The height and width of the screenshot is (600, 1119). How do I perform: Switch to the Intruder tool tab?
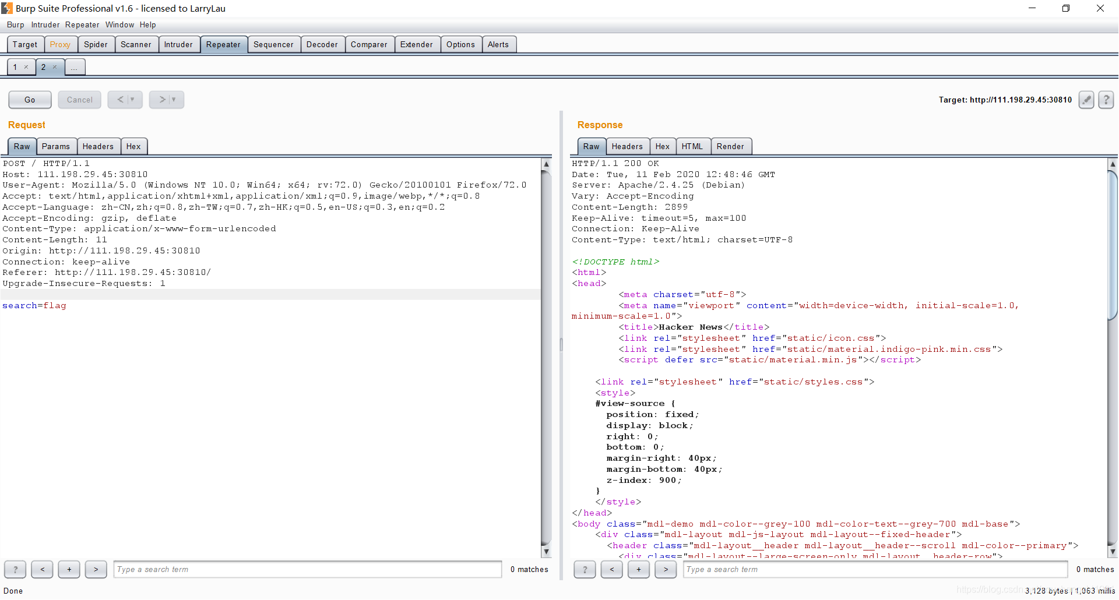point(178,44)
